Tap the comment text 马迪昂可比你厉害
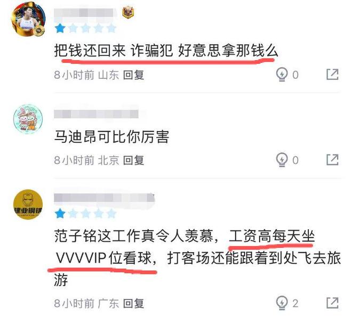This screenshot has height=316, width=352. tap(111, 136)
